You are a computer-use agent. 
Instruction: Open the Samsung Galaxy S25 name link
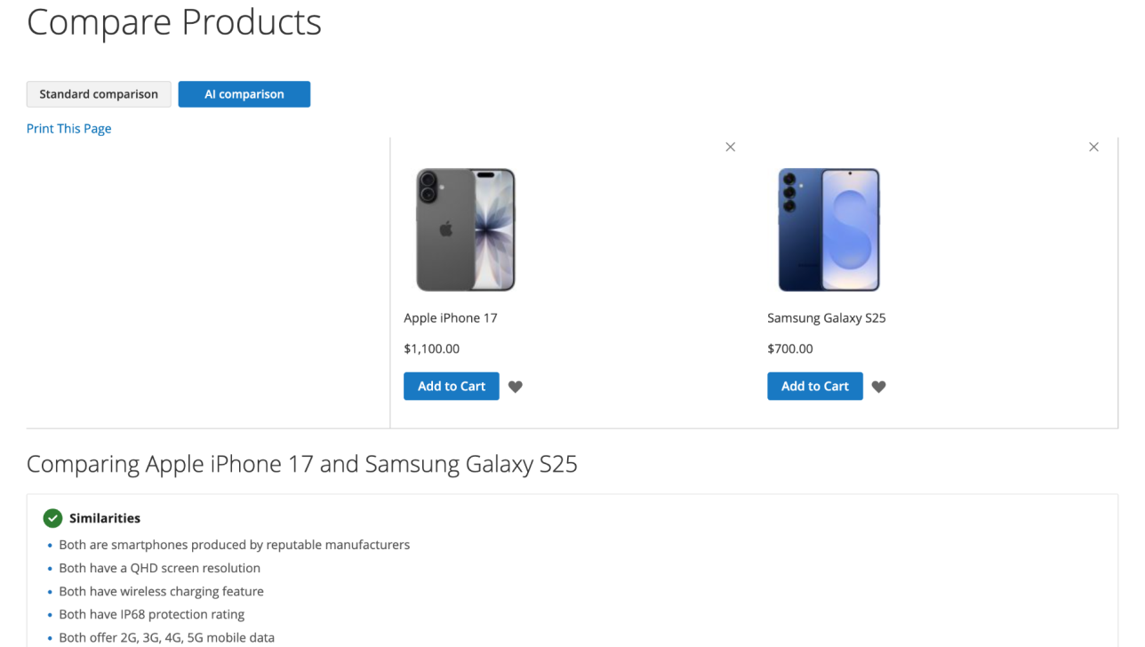point(827,318)
